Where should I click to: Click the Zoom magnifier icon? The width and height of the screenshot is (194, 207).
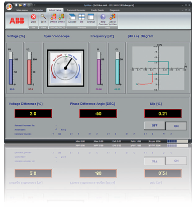point(43,19)
